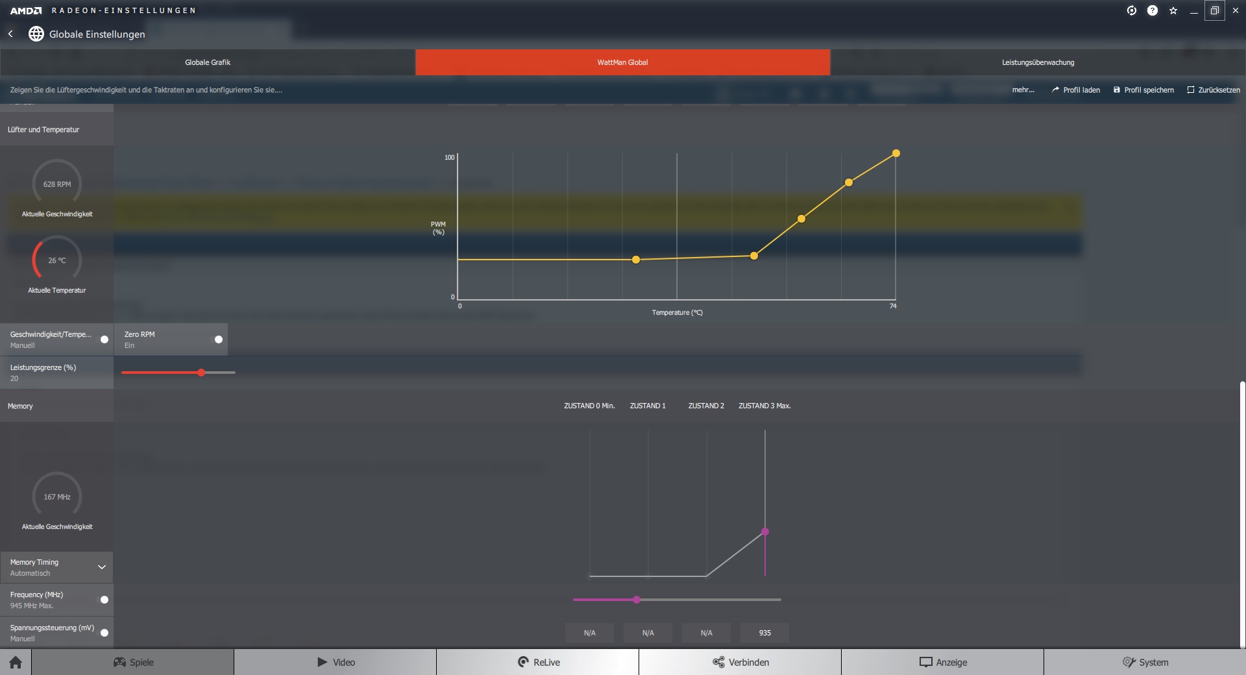Select the first fan curve point
Viewport: 1246px width, 675px height.
(636, 260)
